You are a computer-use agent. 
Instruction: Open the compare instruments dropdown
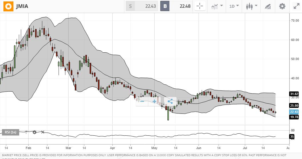(217, 6)
